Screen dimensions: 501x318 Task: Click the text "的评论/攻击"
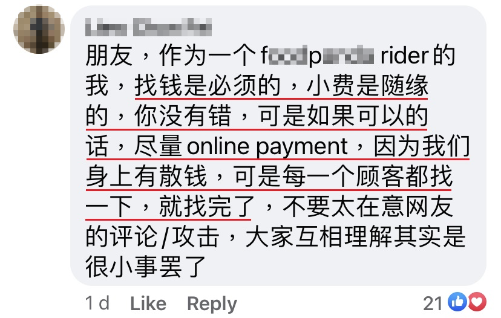click(152, 237)
